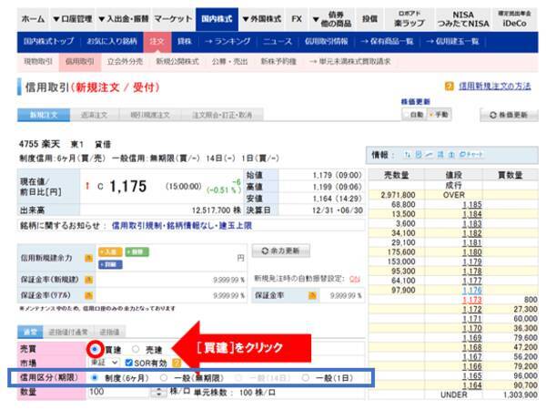Click the green 入金 badge icon
The height and width of the screenshot is (410, 546).
[x=109, y=249]
